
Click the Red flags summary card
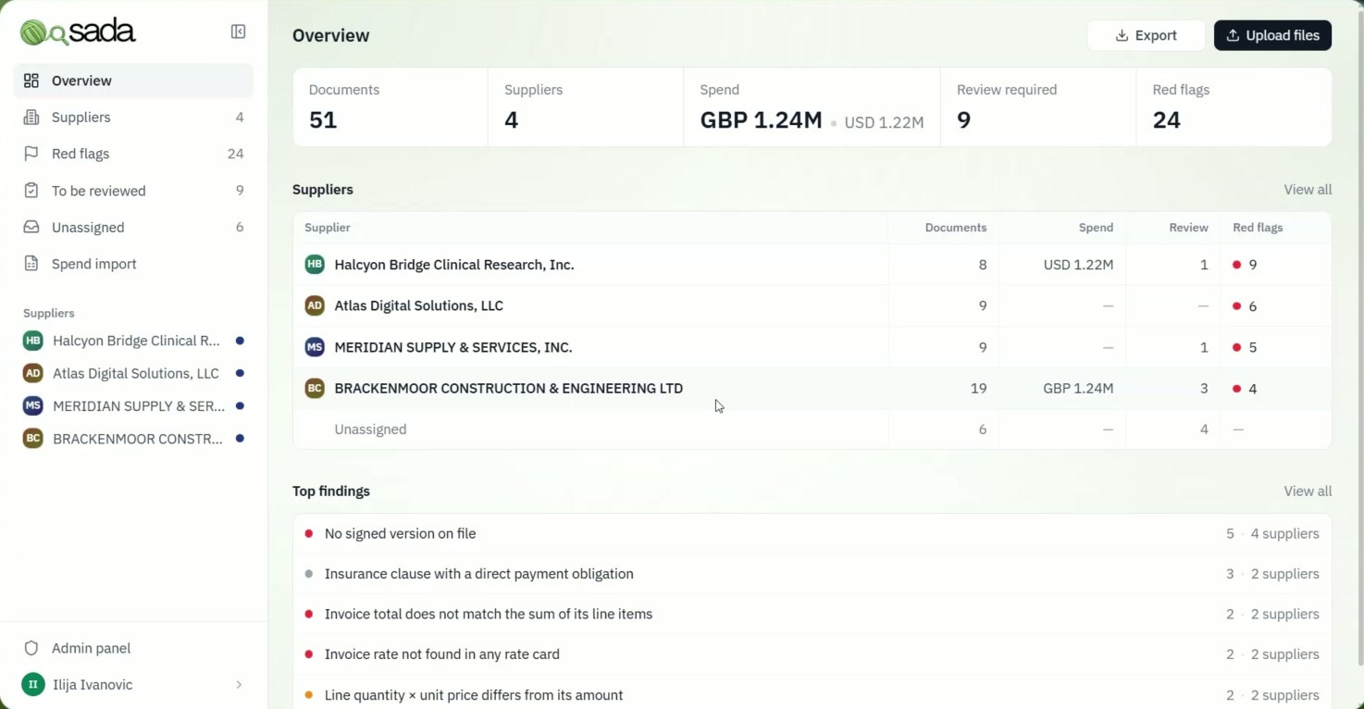point(1234,106)
